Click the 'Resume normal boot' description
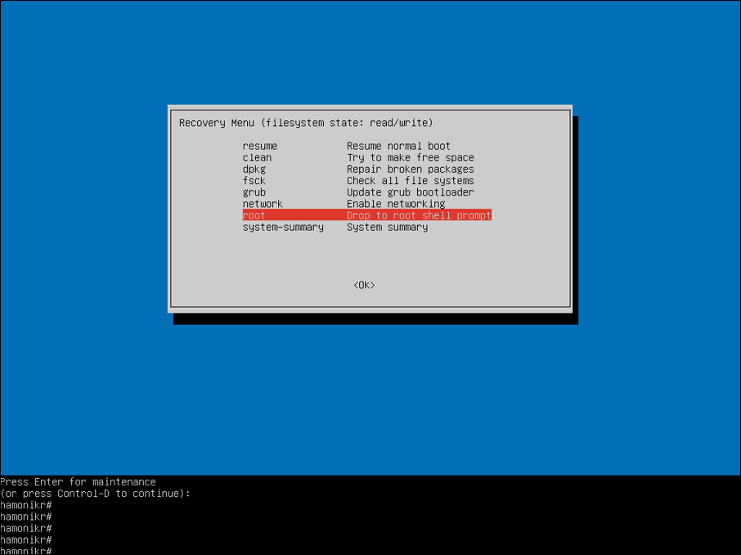 click(398, 146)
